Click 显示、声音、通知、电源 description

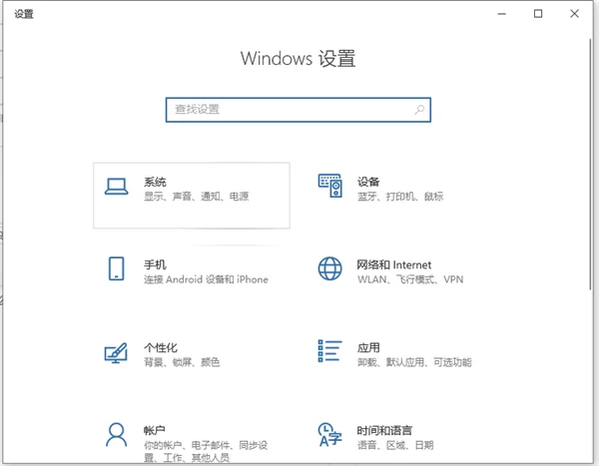point(197,197)
